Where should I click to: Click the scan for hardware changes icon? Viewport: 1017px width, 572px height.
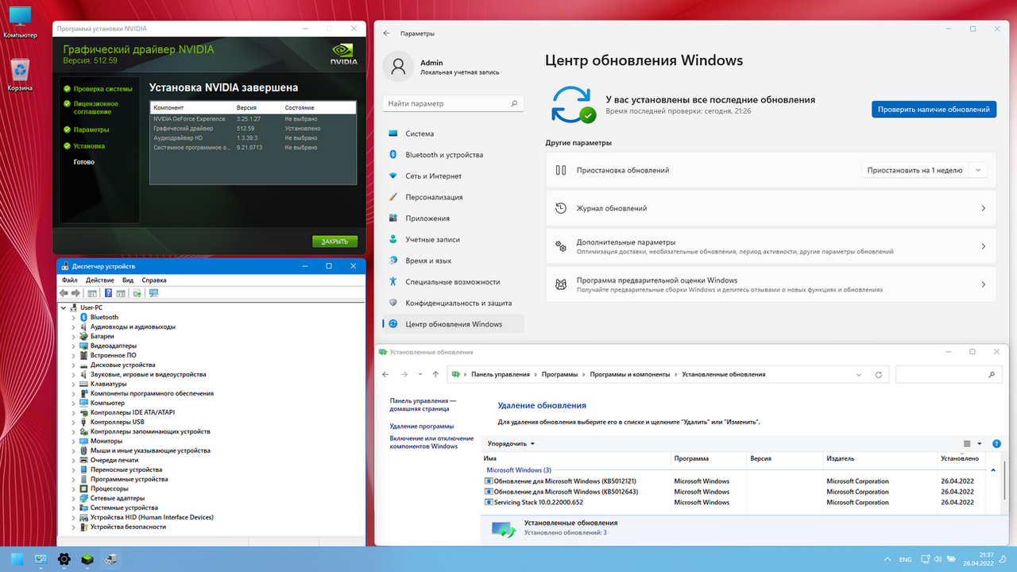[154, 293]
